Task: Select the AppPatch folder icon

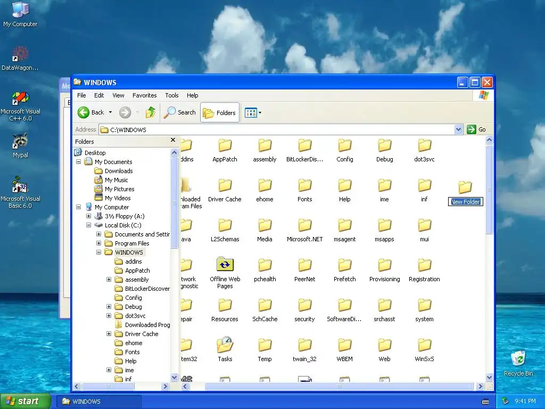Action: tap(225, 151)
